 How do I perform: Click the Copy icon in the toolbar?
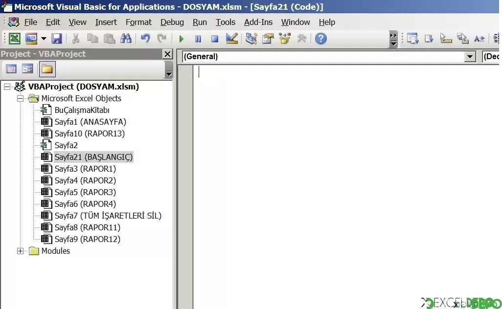[x=92, y=39]
